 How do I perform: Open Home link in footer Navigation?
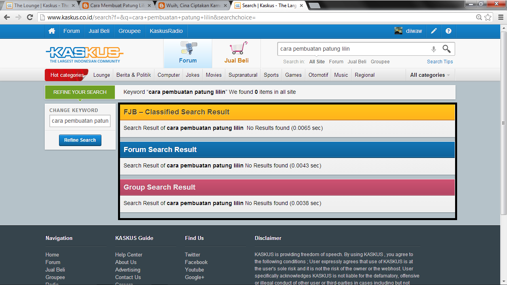coord(52,255)
